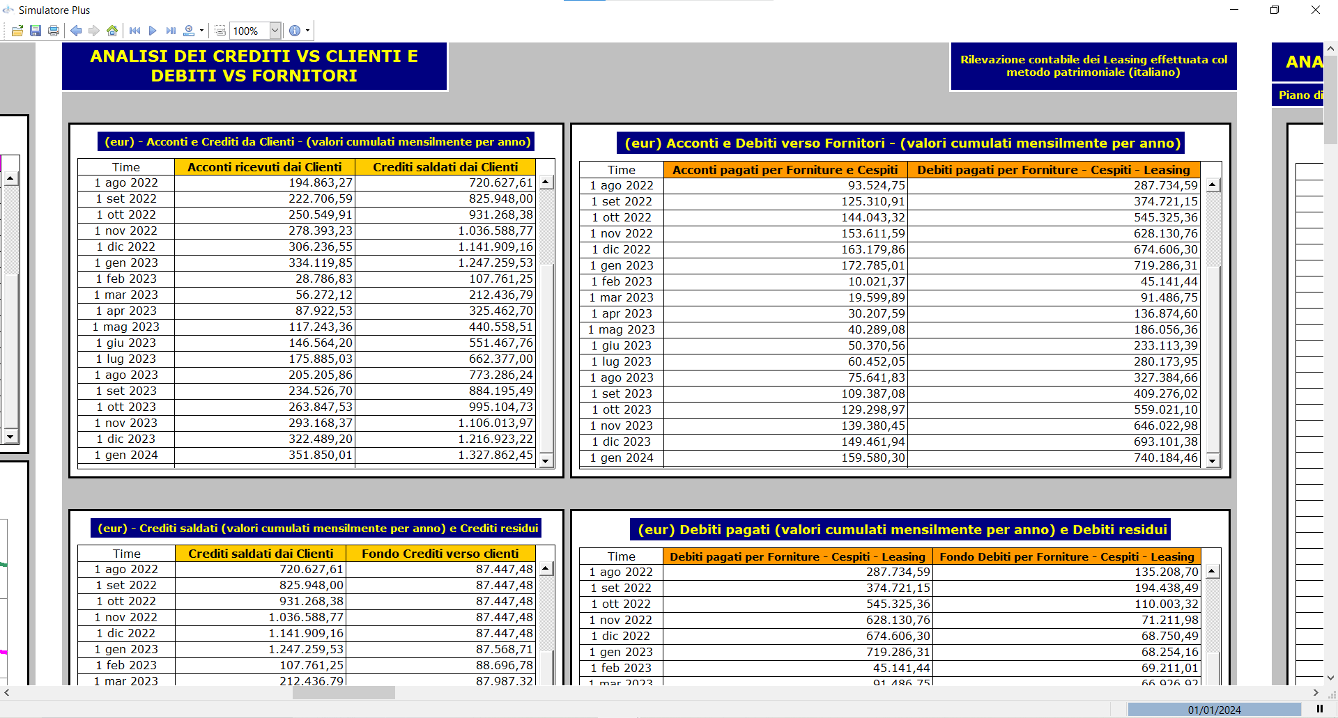Click the horizontal scrollbar thumb at bottom
This screenshot has height=718, width=1338.
pos(344,693)
